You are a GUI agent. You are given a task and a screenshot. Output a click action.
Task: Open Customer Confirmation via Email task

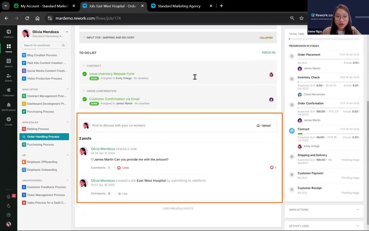tap(114, 99)
